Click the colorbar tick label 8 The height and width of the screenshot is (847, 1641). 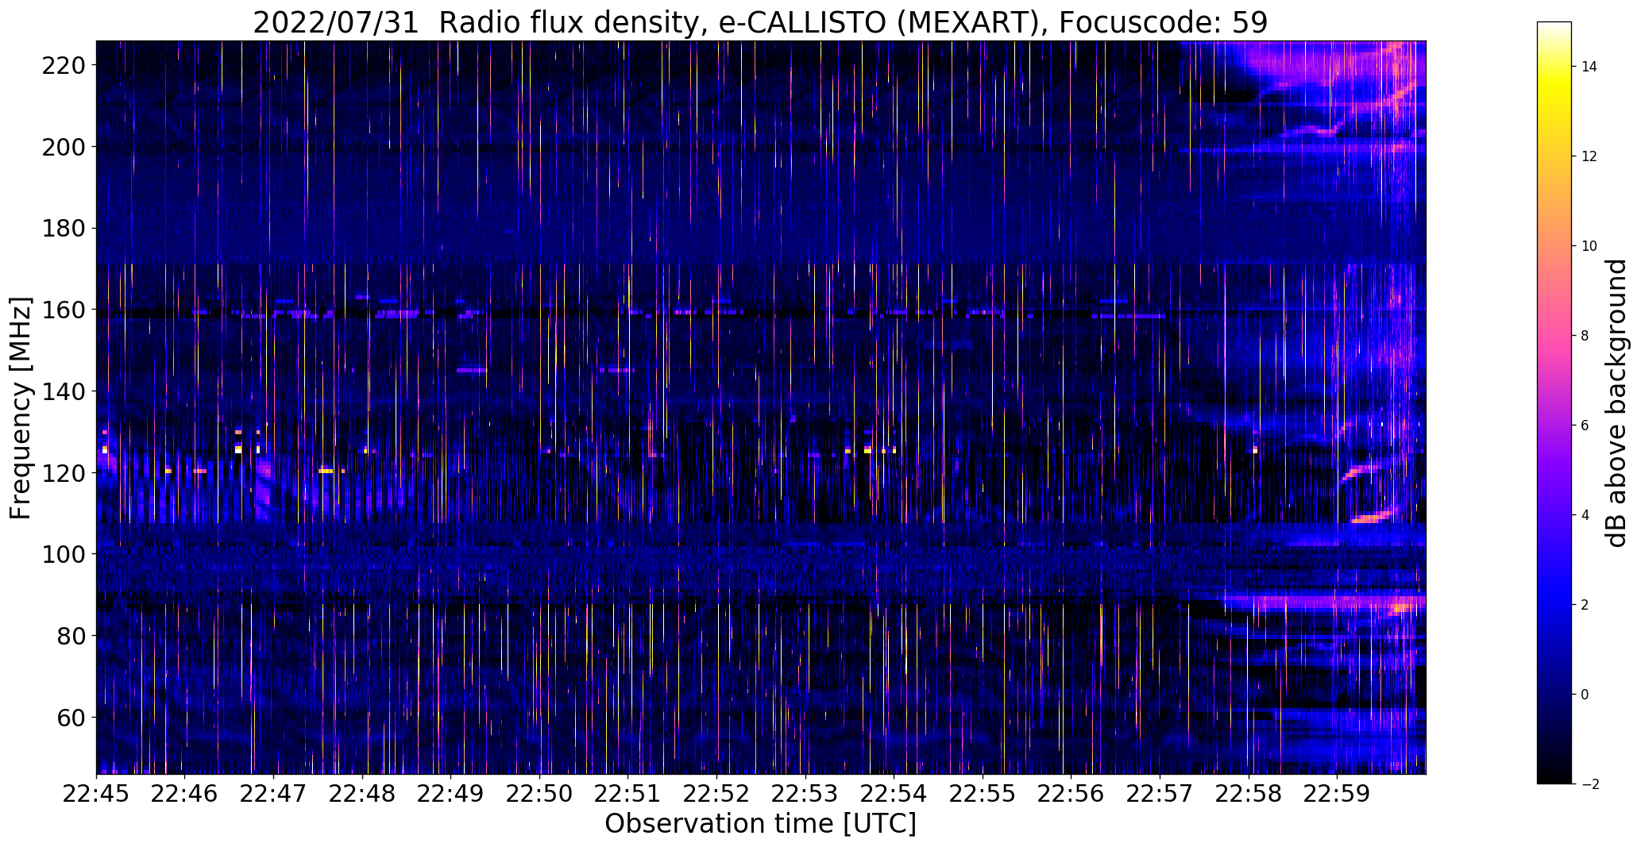pyautogui.click(x=1585, y=336)
